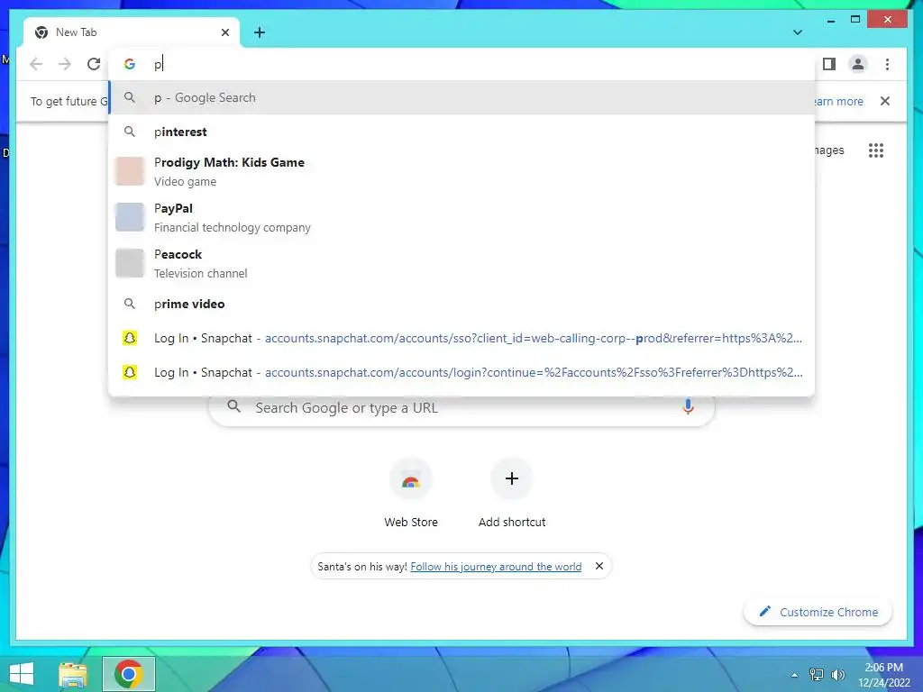Image resolution: width=923 pixels, height=692 pixels.
Task: Click the Google G icon in the address bar
Action: tap(130, 64)
